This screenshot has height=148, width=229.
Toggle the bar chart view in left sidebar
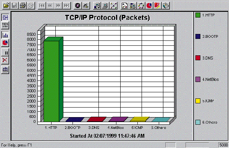pos(5,35)
